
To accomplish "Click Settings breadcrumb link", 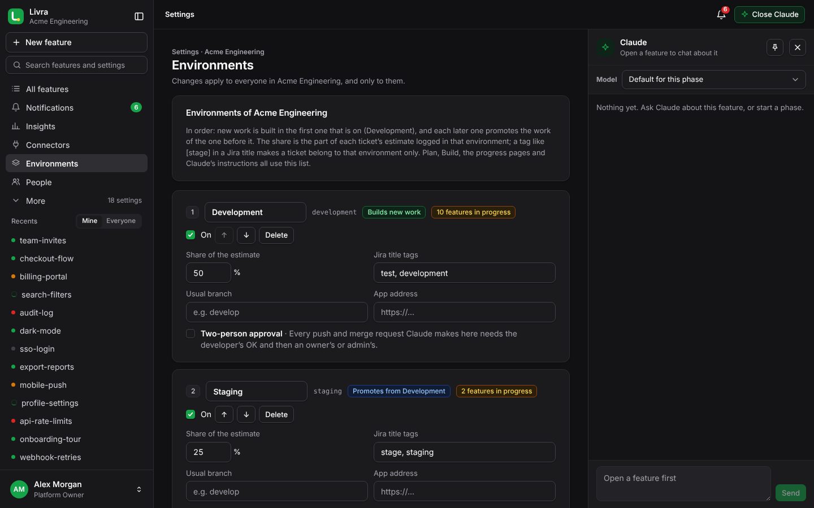I will point(185,52).
